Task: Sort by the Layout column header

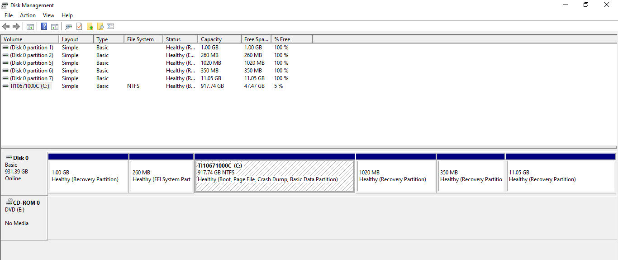Action: tap(76, 39)
